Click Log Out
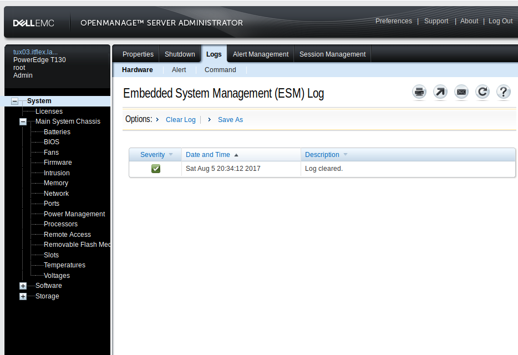This screenshot has height=355, width=518. [x=500, y=21]
